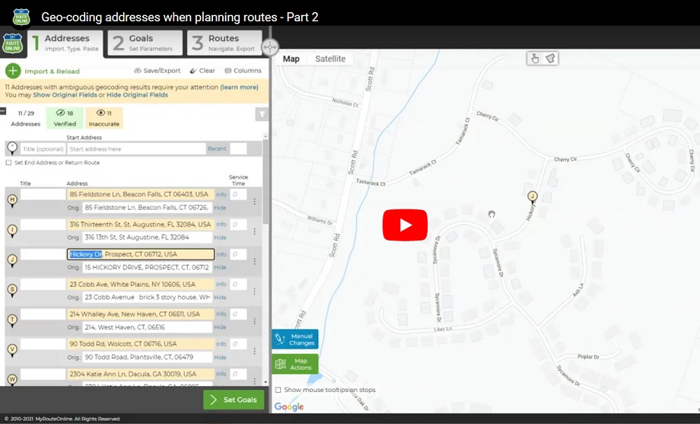Click the V stop marker icon

12,350
